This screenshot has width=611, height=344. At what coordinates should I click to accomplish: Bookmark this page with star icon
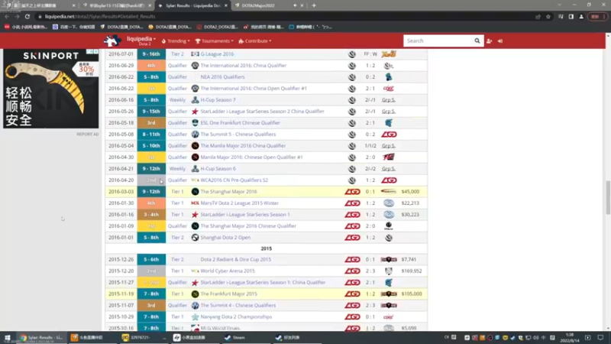tap(548, 16)
